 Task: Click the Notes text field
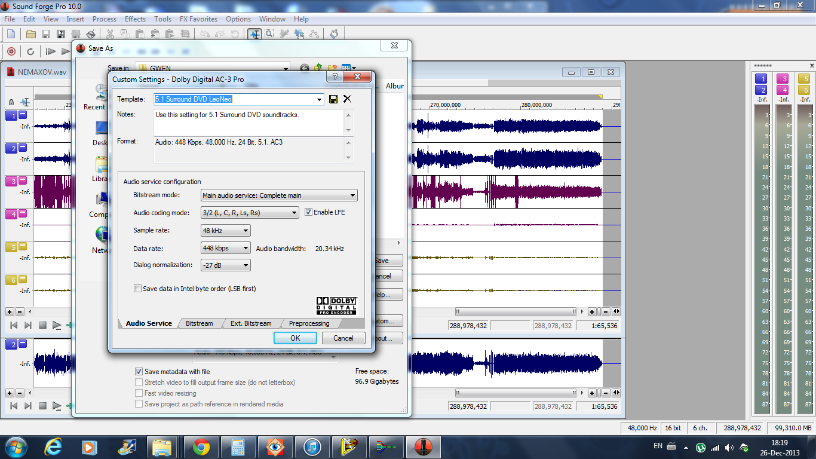249,122
